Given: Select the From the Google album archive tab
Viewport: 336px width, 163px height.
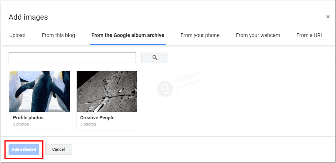Looking at the screenshot, I should click(128, 35).
